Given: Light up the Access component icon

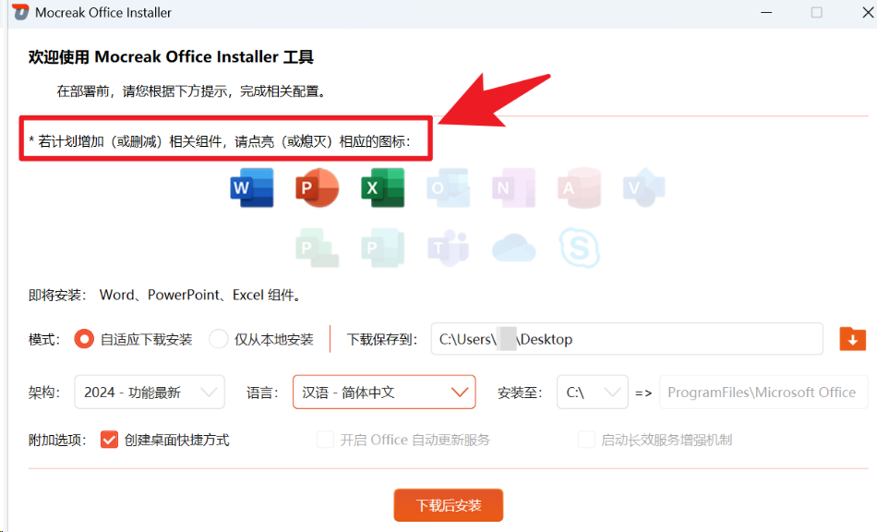Looking at the screenshot, I should tap(579, 188).
